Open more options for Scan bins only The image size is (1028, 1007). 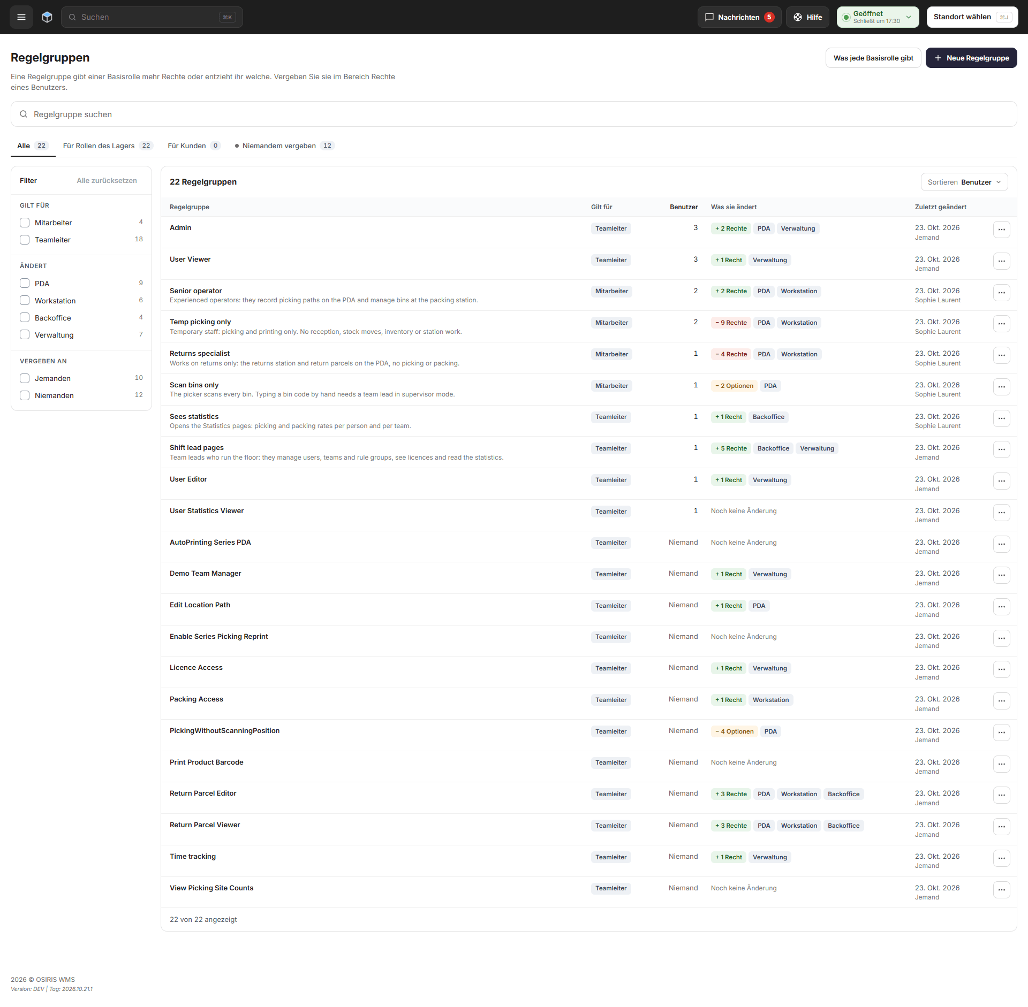[x=1001, y=387]
